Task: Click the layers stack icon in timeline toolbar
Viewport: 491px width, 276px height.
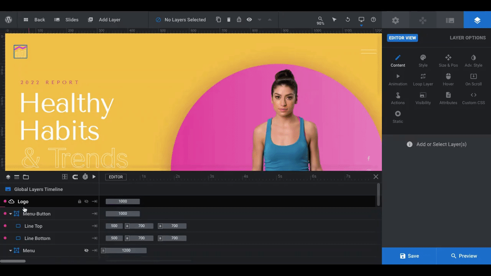Action: 8,177
